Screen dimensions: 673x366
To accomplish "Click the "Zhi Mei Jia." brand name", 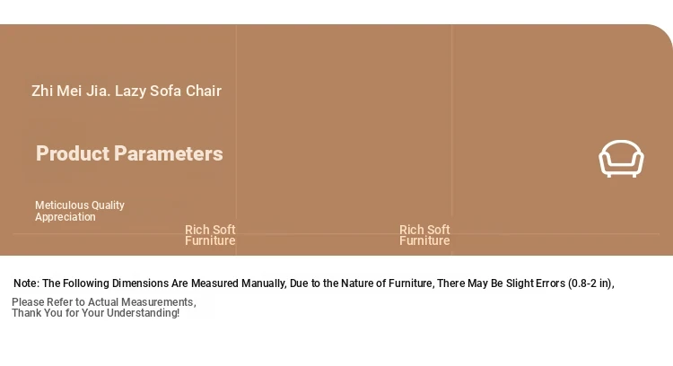I will (x=70, y=91).
